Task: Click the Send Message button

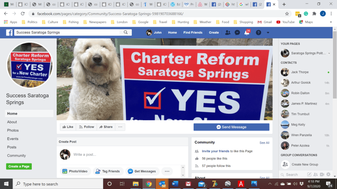Action: (x=231, y=127)
